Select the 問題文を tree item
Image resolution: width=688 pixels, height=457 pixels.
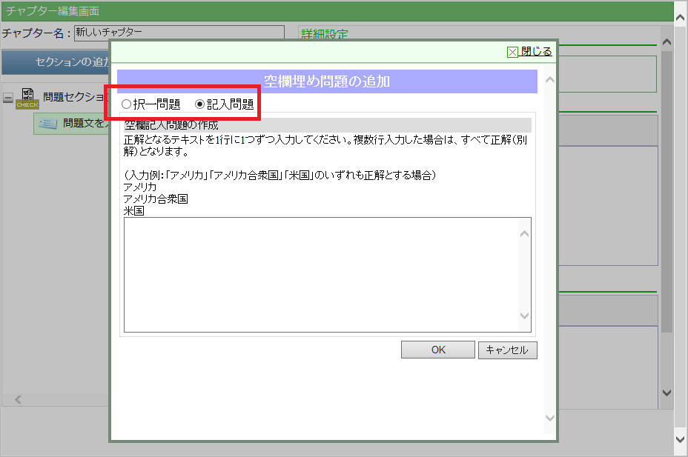72,124
